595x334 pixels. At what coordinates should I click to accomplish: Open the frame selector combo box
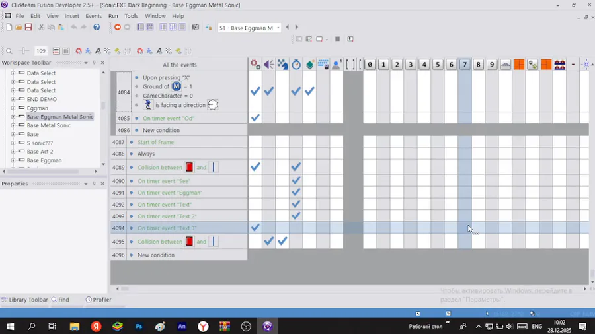[249, 28]
